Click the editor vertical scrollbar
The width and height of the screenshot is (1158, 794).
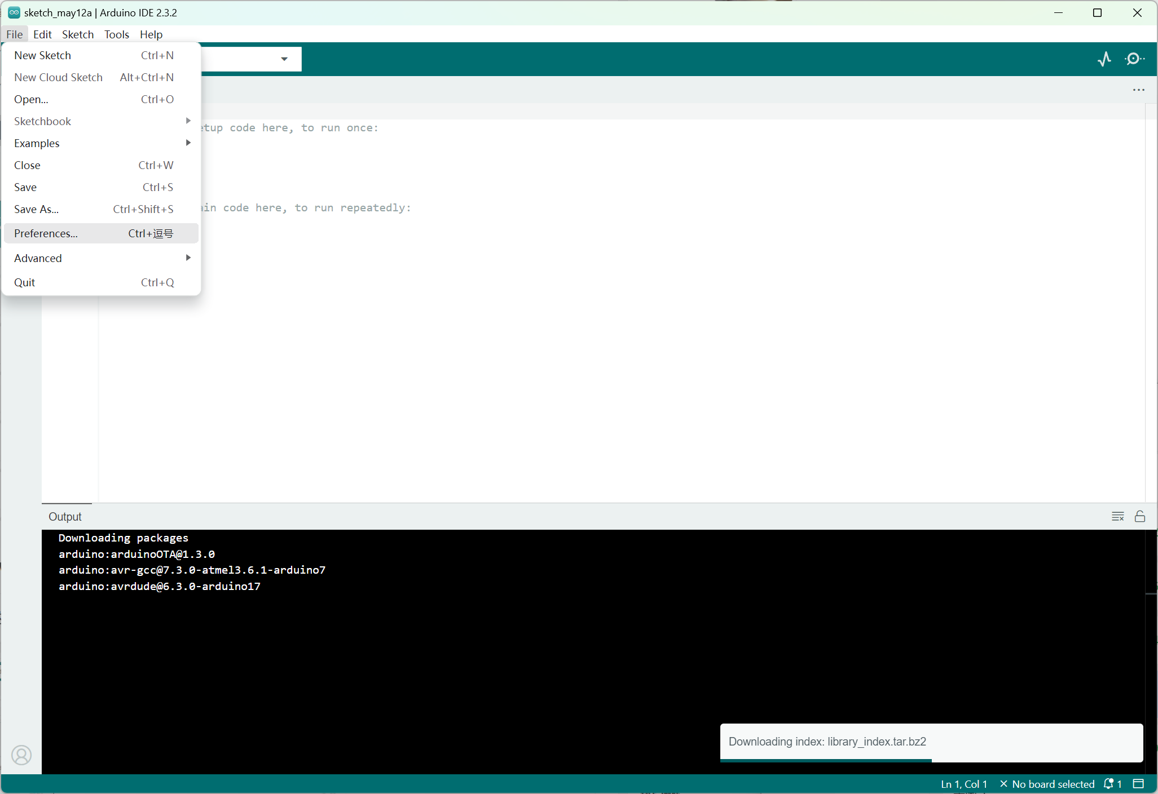click(1151, 304)
